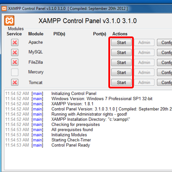The image size is (172, 172).
Task: Open the FileZilla Admin button
Action: point(144,63)
